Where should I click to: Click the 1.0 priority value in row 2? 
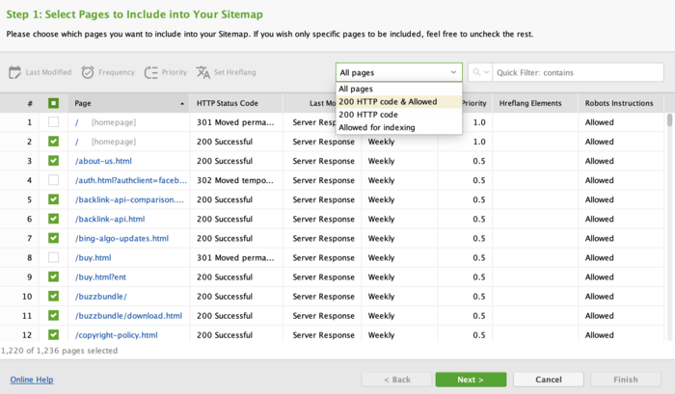479,142
